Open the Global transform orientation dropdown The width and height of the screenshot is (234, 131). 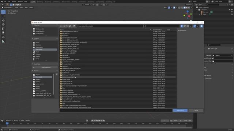point(87,5)
